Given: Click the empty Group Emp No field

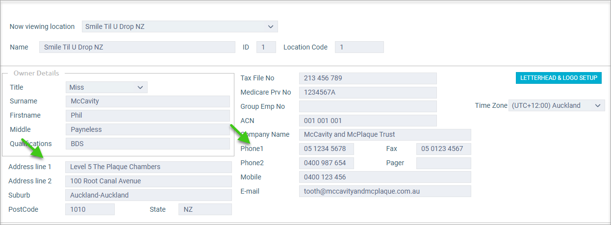Looking at the screenshot, I should click(x=368, y=106).
